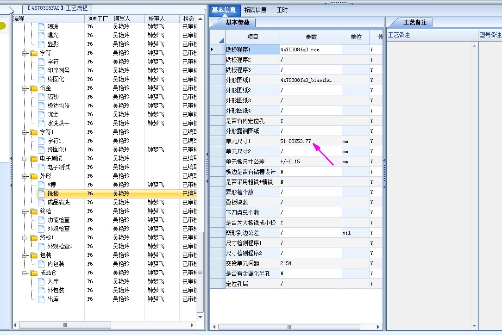Image resolution: width=502 pixels, height=335 pixels.
Task: Switch to the 基本信息 tab
Action: pos(224,10)
